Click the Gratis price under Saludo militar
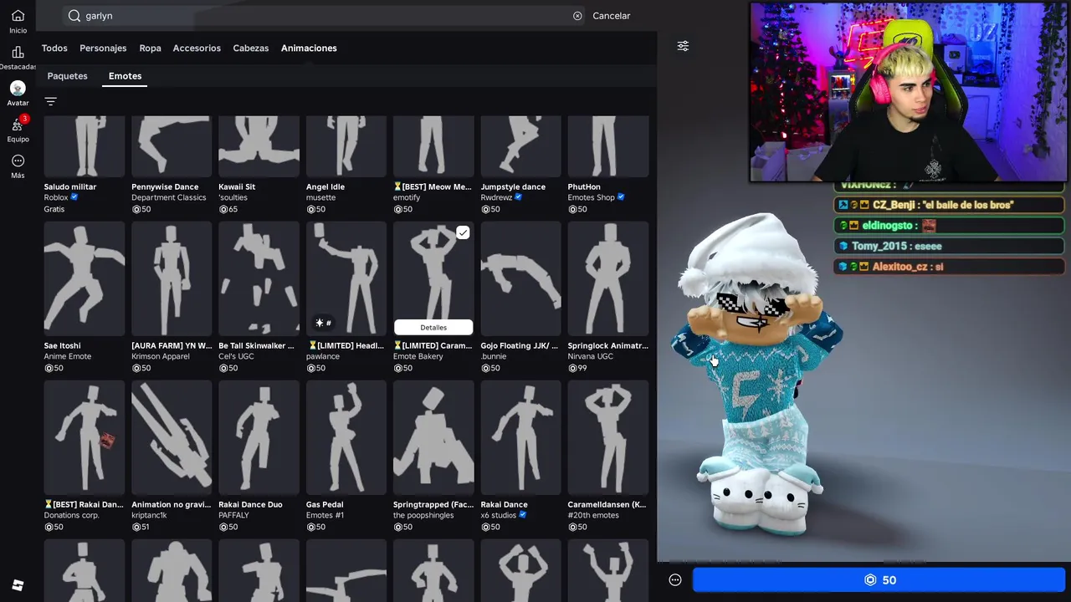 (x=54, y=209)
